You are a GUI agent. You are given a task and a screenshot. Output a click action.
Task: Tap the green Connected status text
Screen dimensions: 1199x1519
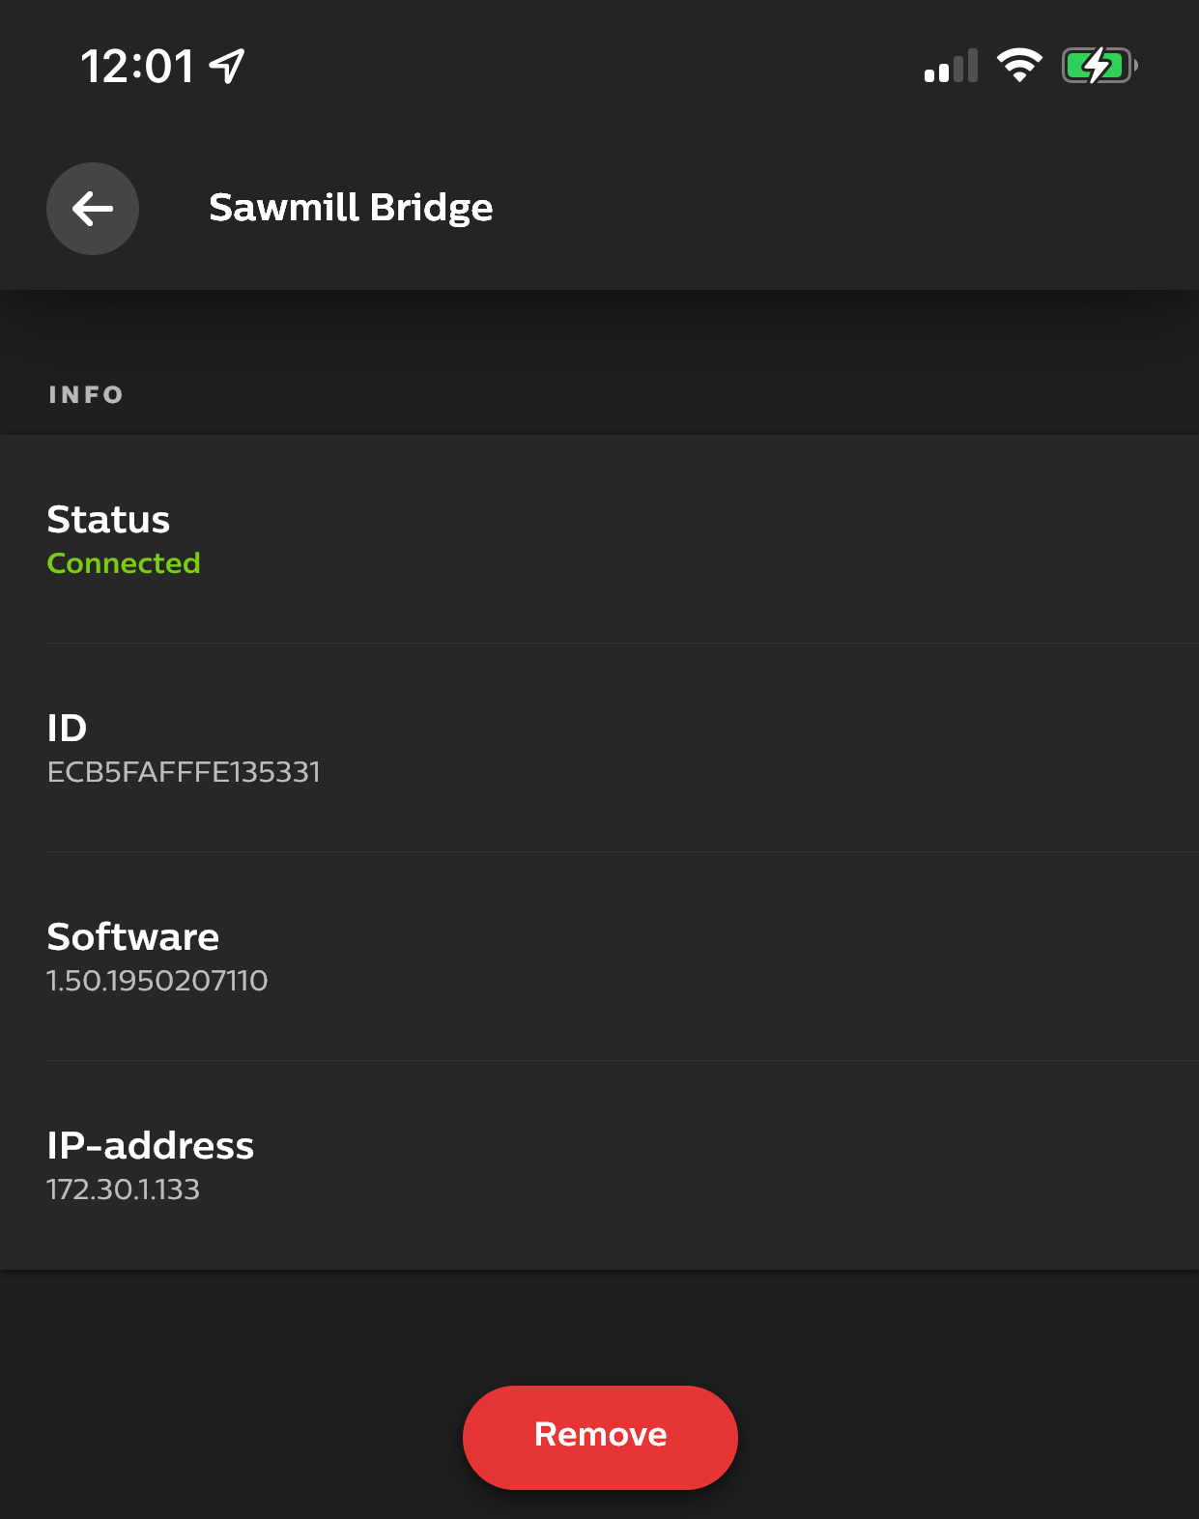[124, 563]
